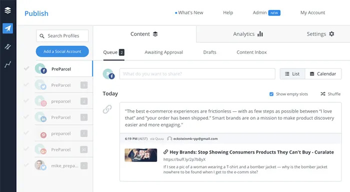The width and height of the screenshot is (350, 192).
Task: Click the Curalate article thumbnail
Action: [141, 155]
